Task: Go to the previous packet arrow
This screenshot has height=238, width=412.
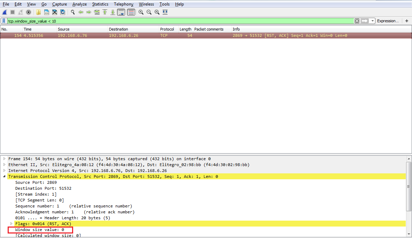Action: [x=81, y=12]
